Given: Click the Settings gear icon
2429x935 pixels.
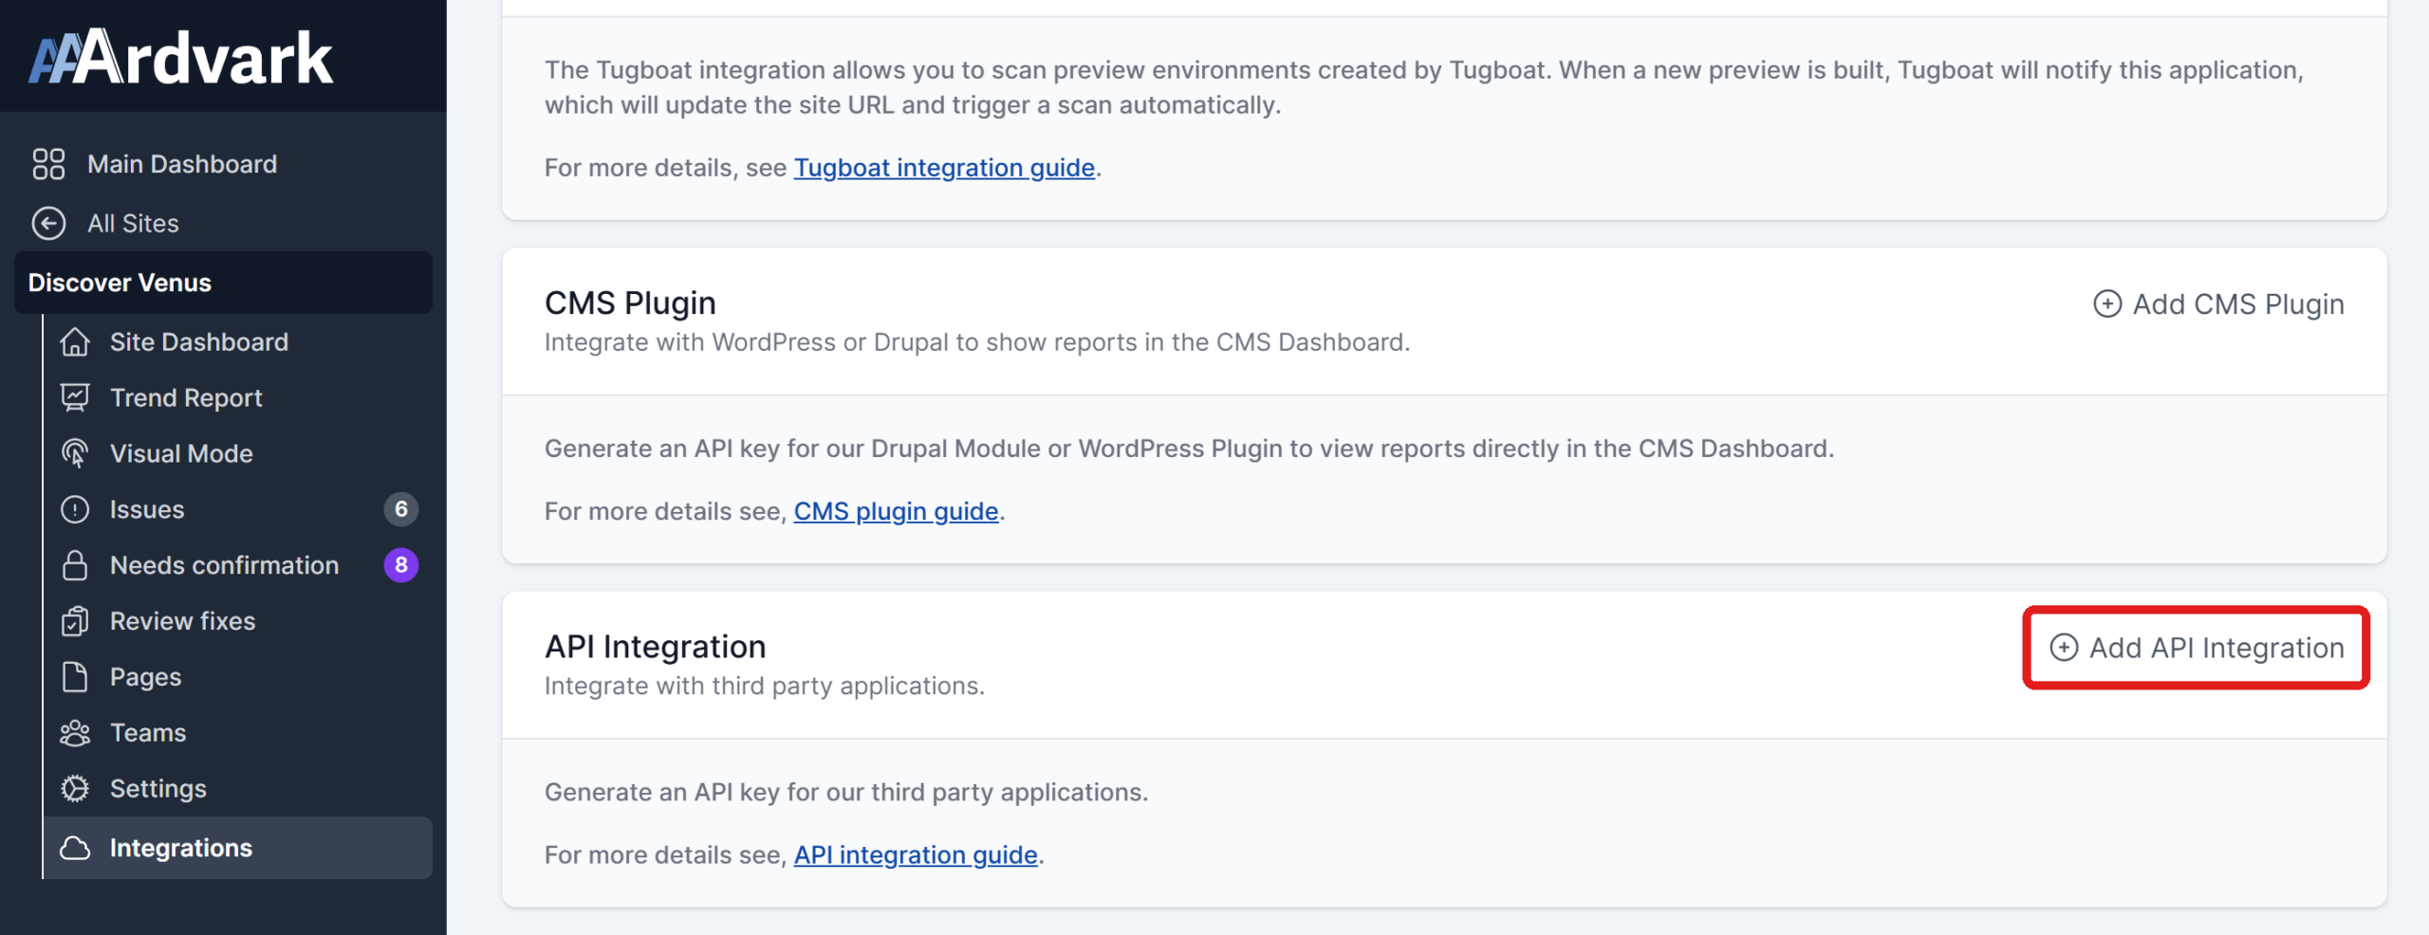Looking at the screenshot, I should click(x=75, y=789).
